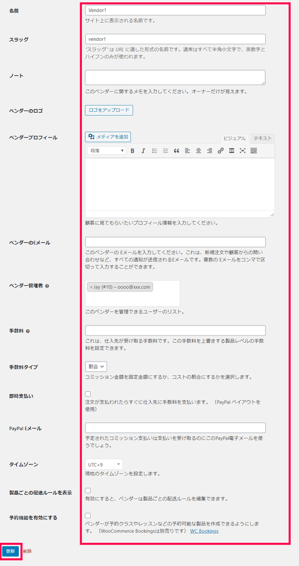Enable 予約機能を有効にする checkbox
Screen dimensions: 299x566
click(x=88, y=516)
